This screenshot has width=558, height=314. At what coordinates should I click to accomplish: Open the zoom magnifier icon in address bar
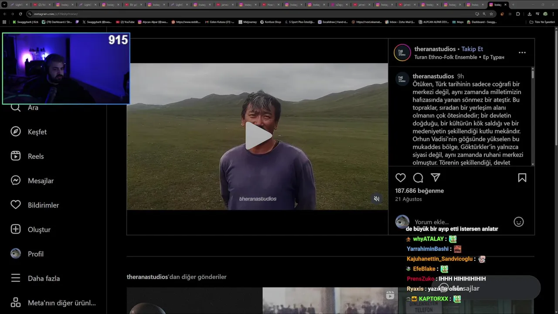484,14
